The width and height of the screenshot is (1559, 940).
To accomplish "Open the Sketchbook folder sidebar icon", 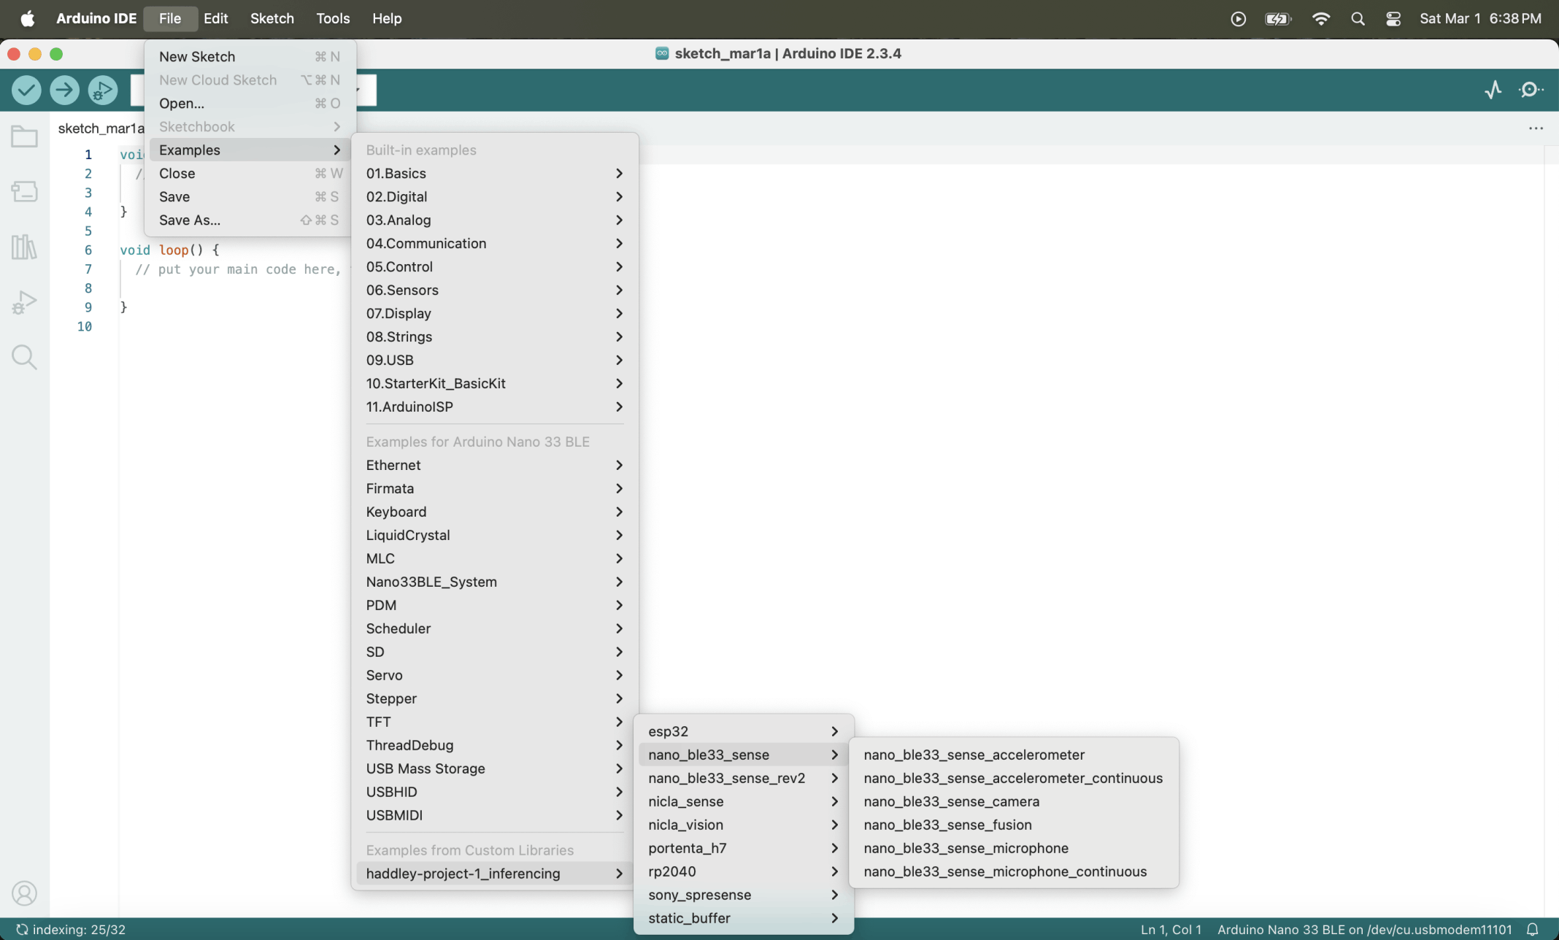I will 24,136.
